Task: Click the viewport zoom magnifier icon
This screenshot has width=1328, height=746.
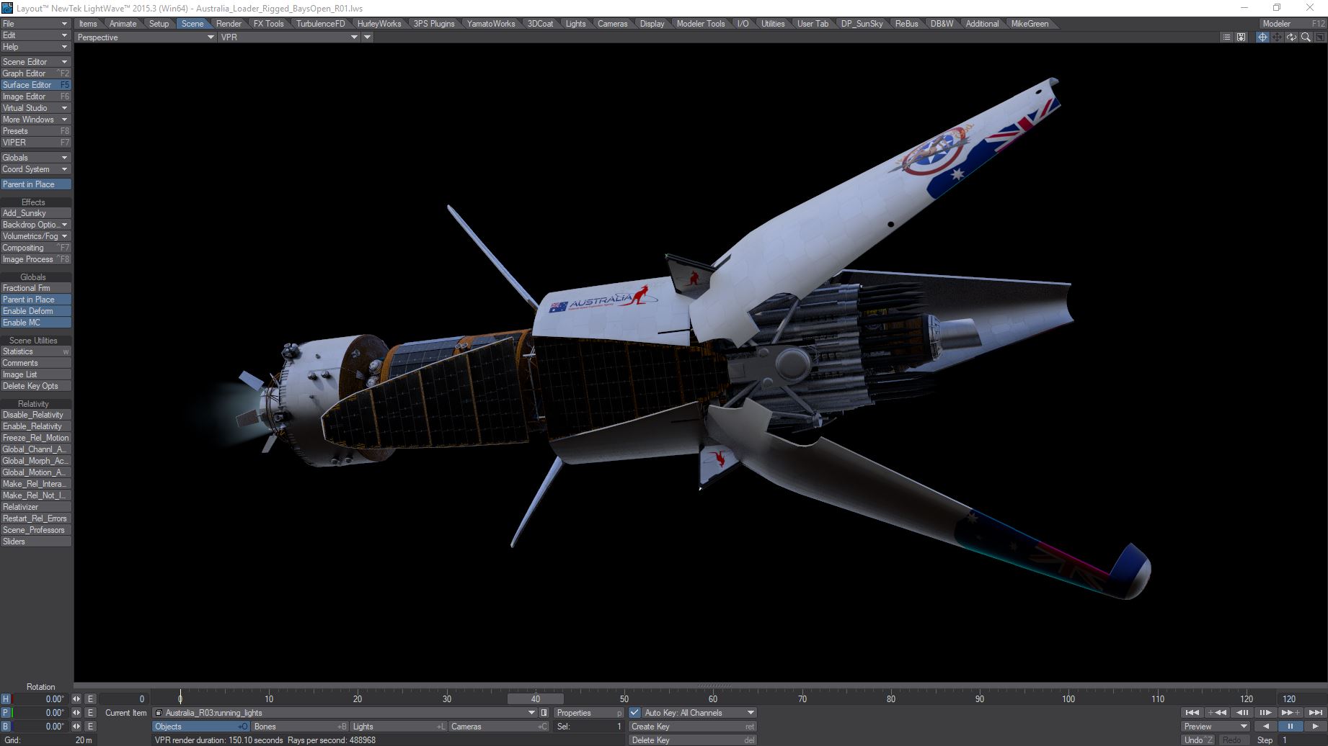Action: [x=1306, y=37]
